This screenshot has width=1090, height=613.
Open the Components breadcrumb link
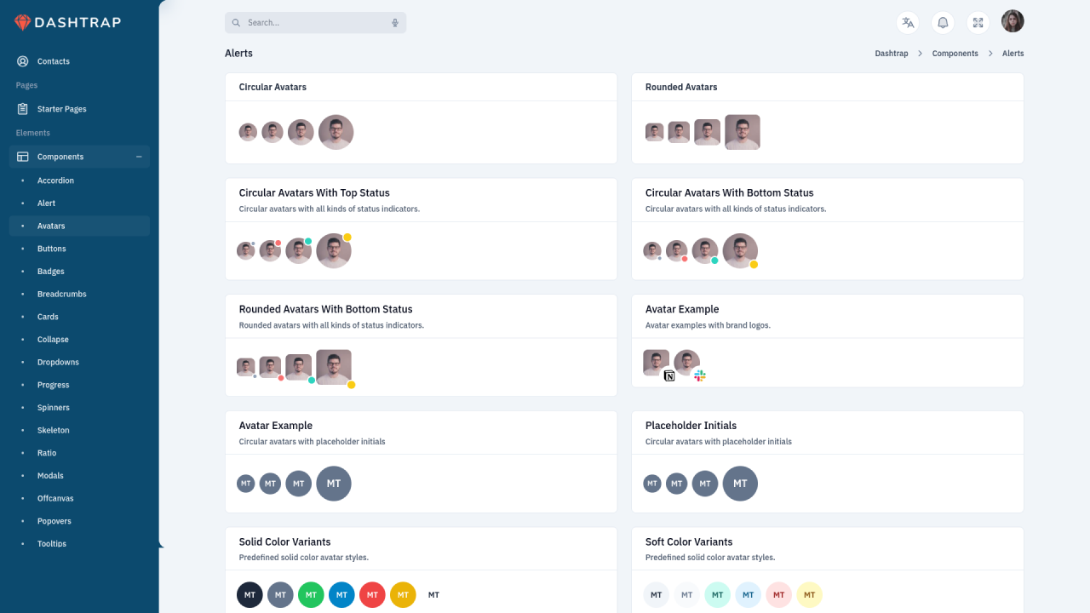[x=955, y=53]
